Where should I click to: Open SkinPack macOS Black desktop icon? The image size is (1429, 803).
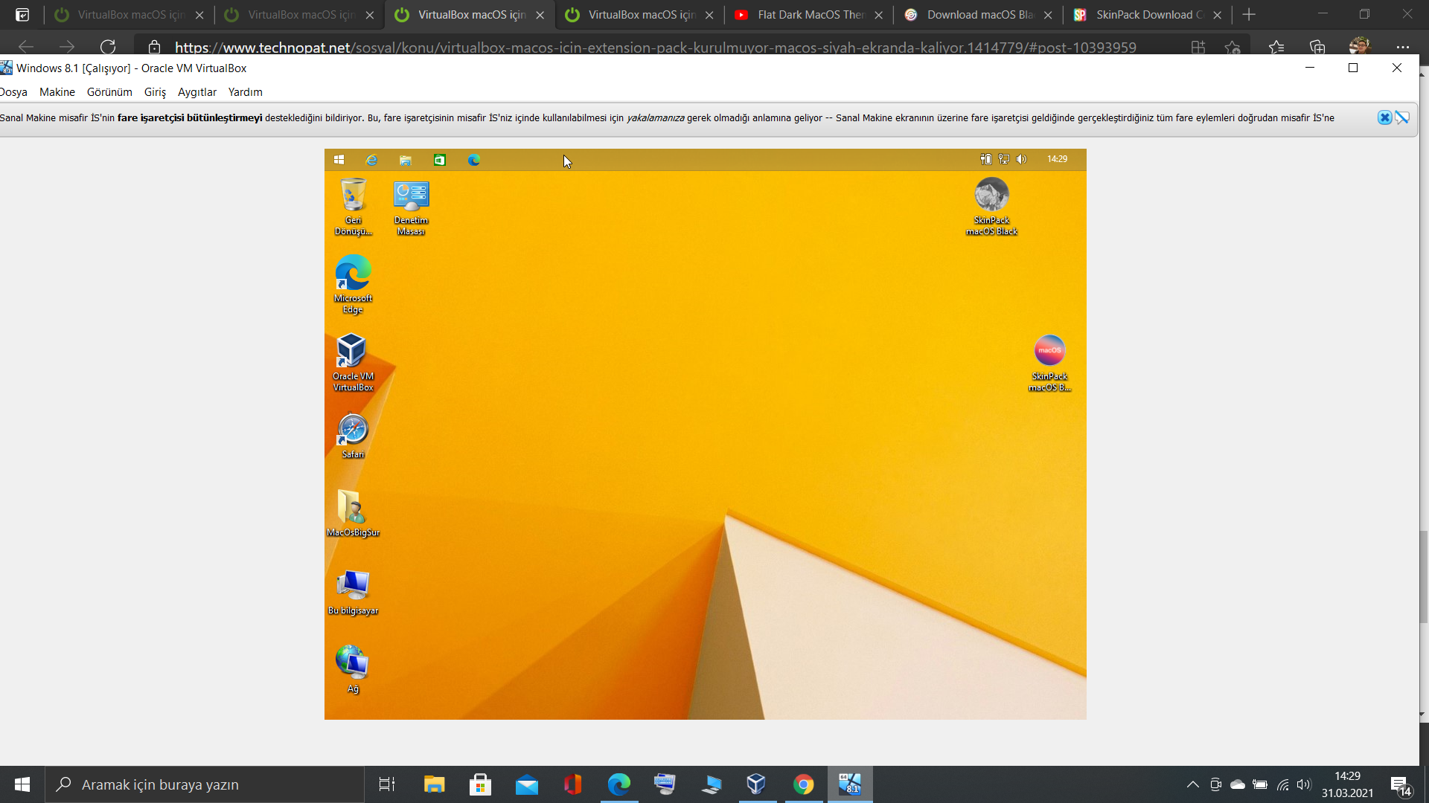(x=991, y=196)
